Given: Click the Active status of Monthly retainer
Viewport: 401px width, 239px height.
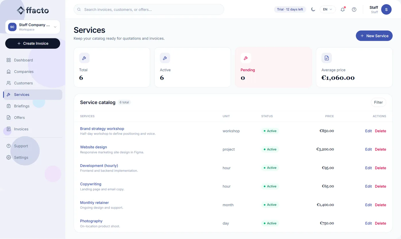Looking at the screenshot, I should point(270,205).
